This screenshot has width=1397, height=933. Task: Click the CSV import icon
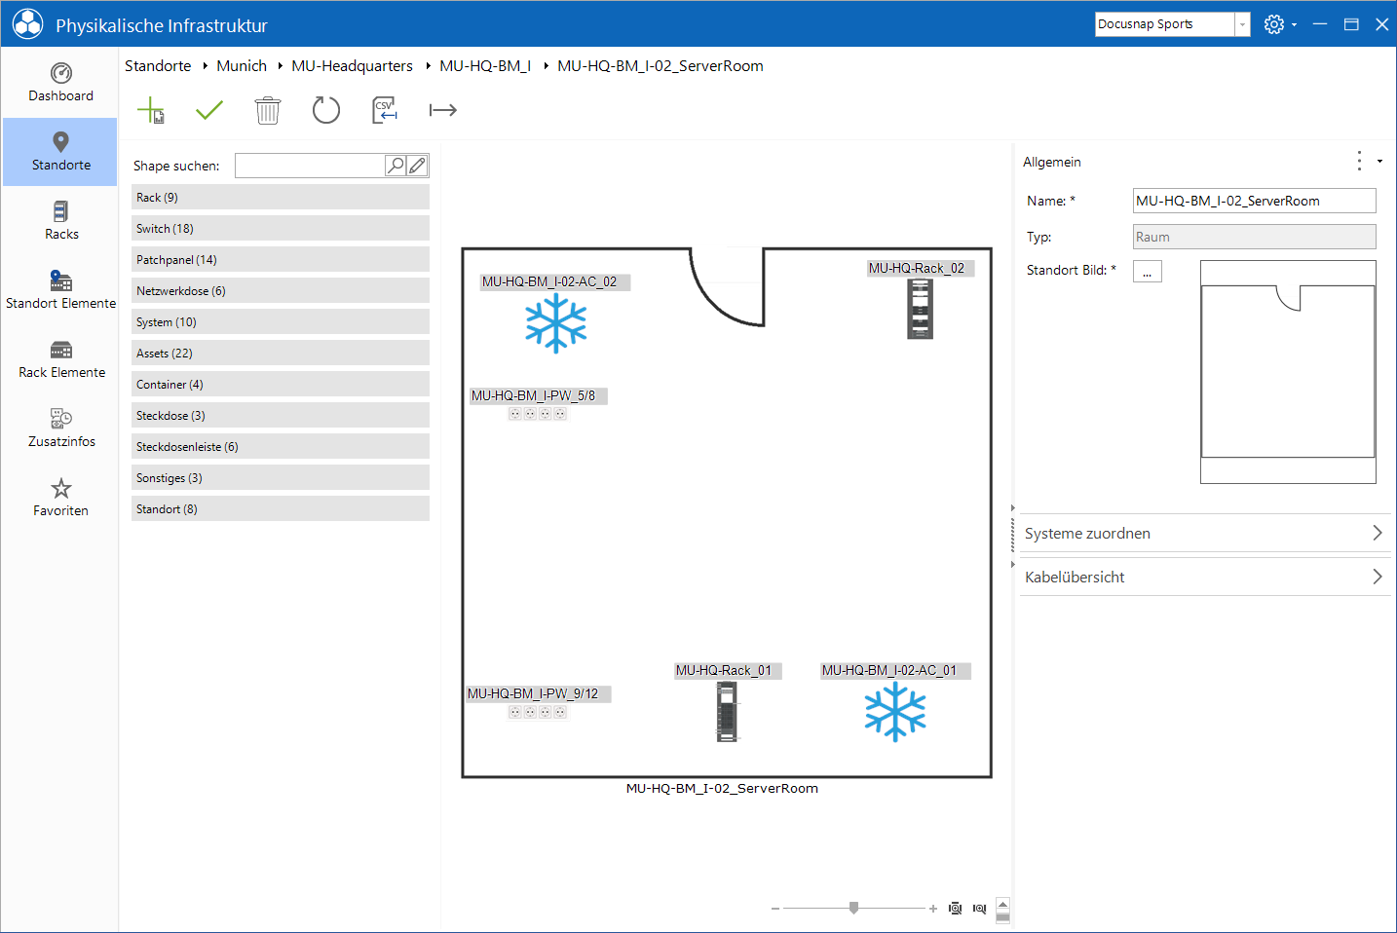(x=385, y=110)
